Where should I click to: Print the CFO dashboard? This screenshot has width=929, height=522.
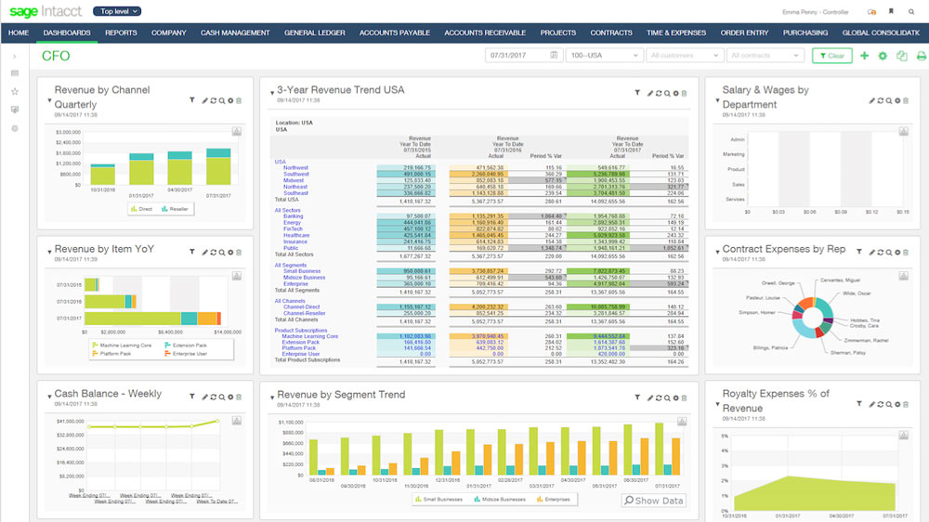click(921, 56)
